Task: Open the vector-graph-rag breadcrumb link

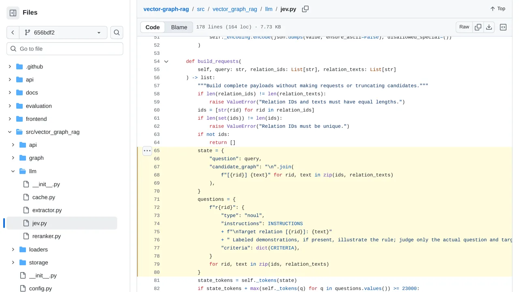Action: pos(166,9)
